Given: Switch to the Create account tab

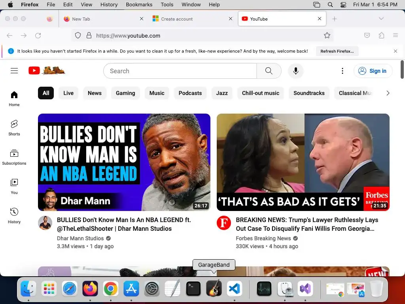Looking at the screenshot, I should click(x=193, y=19).
